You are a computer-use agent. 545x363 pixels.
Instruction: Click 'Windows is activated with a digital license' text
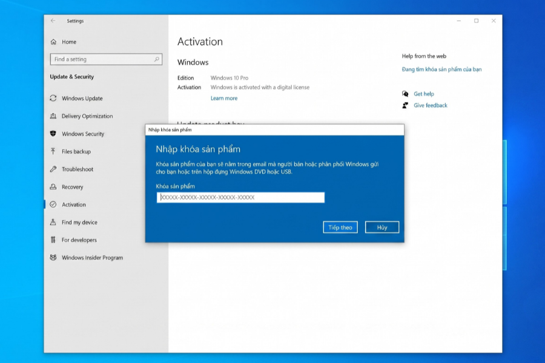(260, 87)
